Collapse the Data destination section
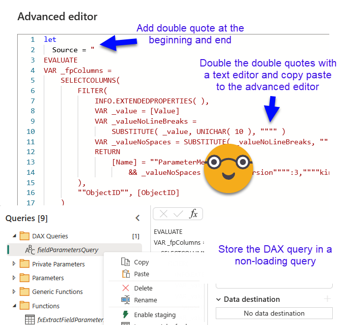This screenshot has width=345, height=325. click(219, 299)
